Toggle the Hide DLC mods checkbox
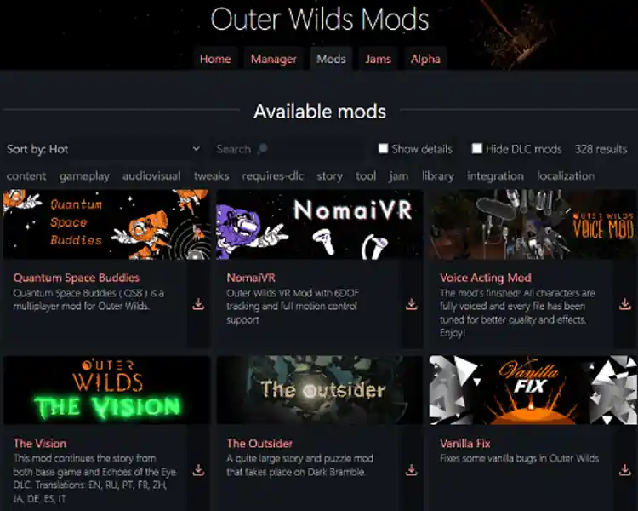 tap(477, 148)
